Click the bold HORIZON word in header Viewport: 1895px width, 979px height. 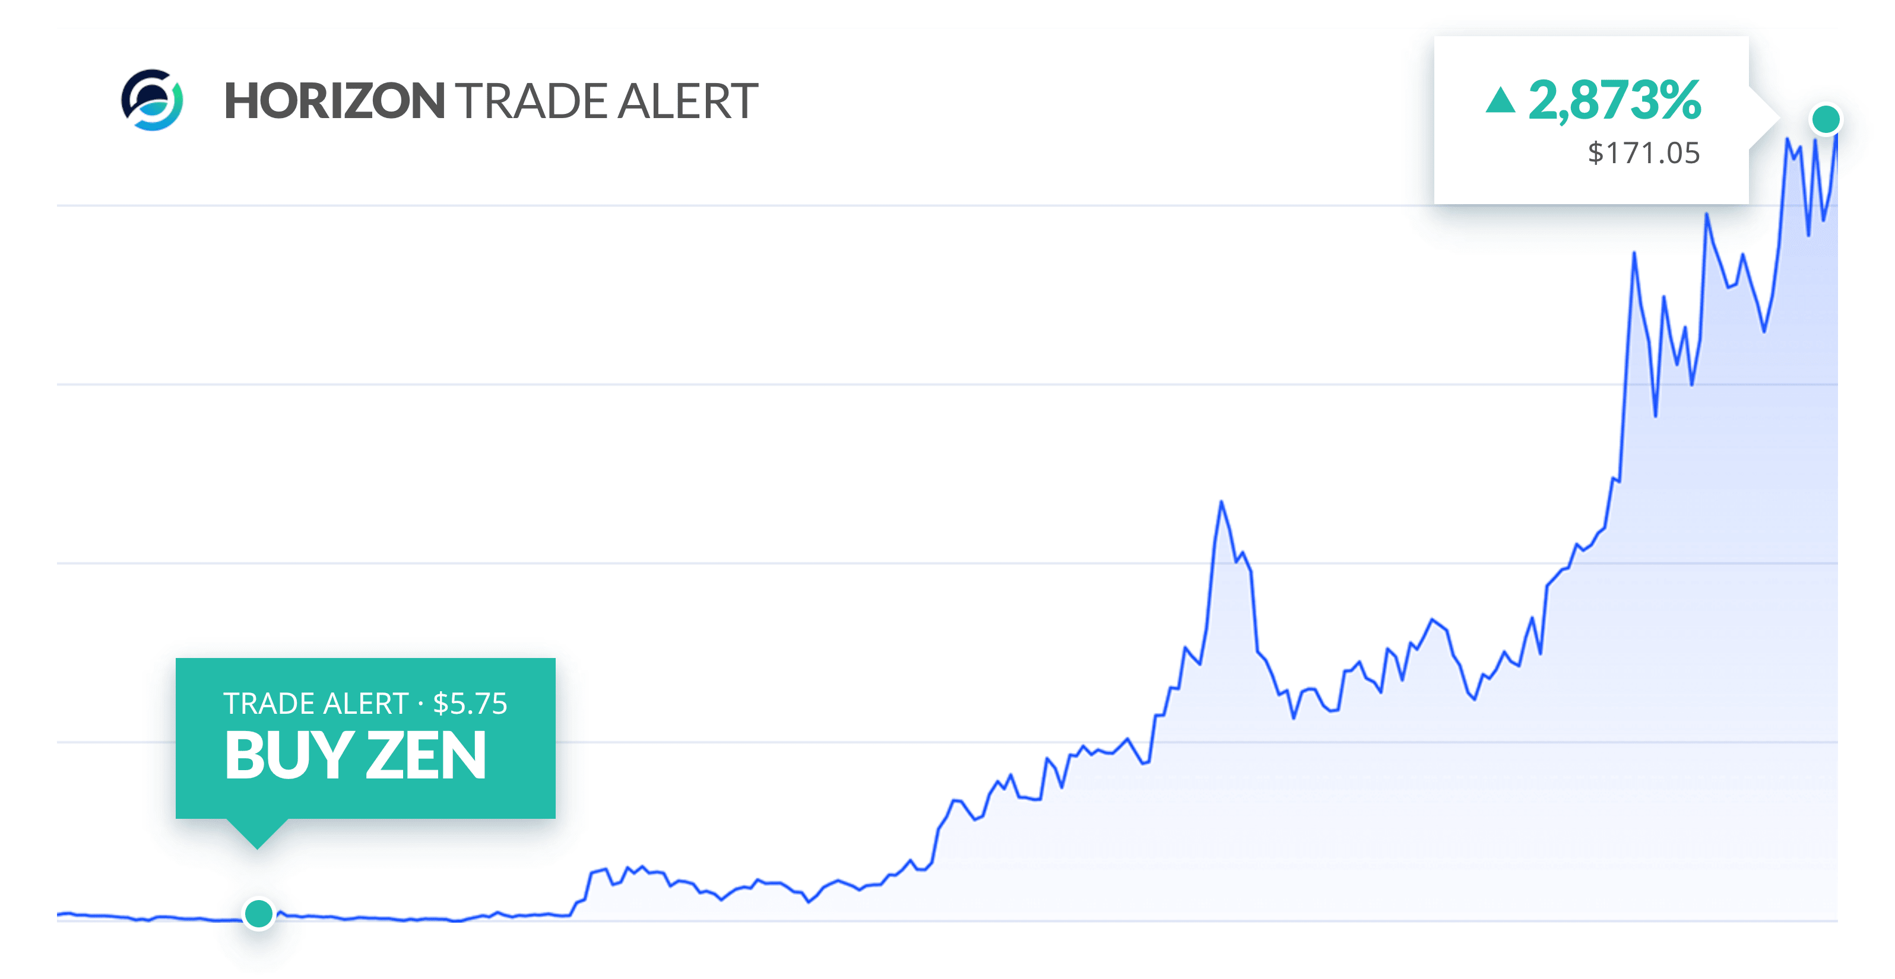click(x=334, y=101)
